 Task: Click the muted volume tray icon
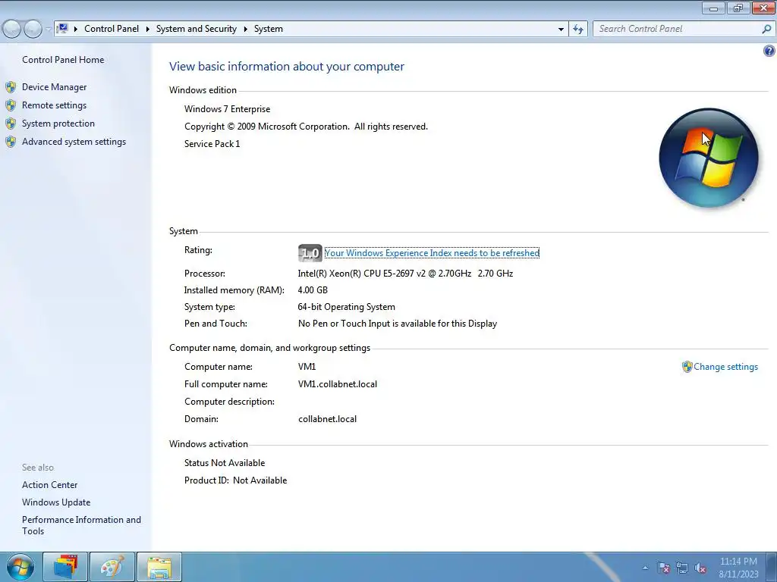pos(700,568)
